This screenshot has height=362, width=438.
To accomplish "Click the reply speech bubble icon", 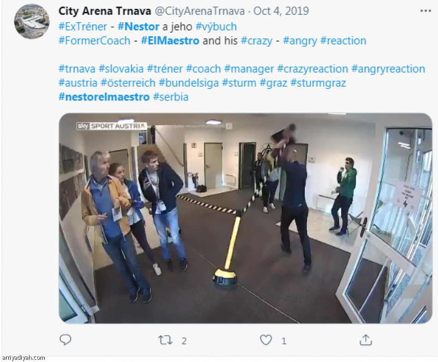I will (x=65, y=340).
